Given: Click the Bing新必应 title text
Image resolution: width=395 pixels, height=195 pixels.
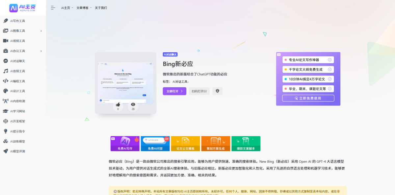Looking at the screenshot, I should click(178, 64).
